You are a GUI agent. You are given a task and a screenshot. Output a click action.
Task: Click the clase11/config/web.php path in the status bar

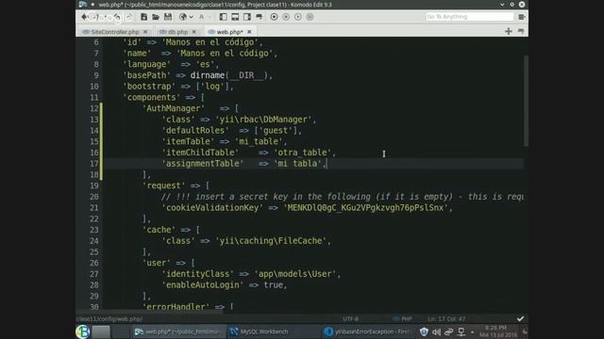109,319
